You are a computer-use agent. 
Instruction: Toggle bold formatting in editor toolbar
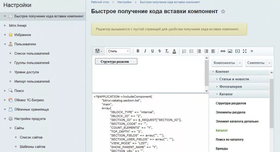[x=138, y=51]
